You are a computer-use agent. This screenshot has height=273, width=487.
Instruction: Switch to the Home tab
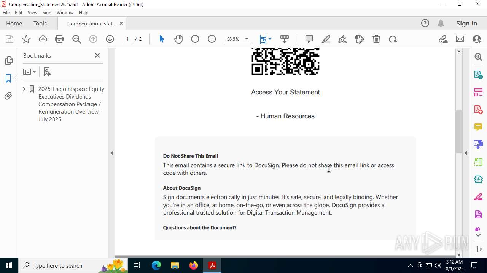[14, 23]
